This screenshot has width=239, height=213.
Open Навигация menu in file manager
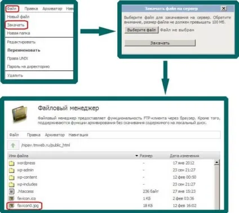point(78,135)
